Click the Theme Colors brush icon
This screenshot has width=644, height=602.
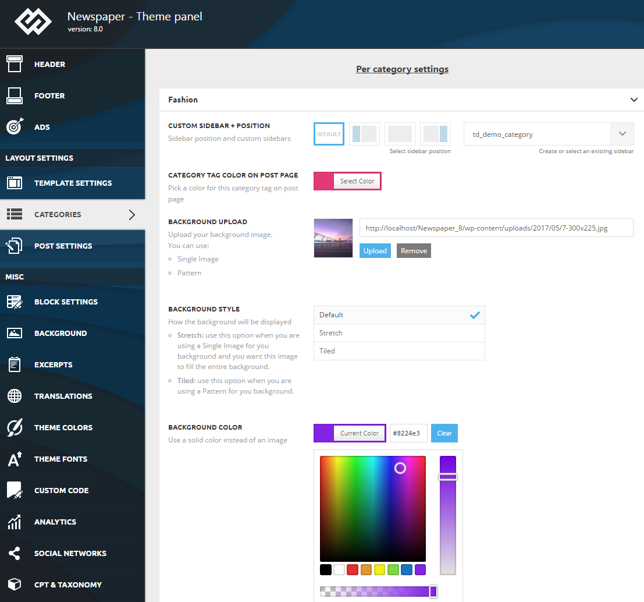coord(15,427)
